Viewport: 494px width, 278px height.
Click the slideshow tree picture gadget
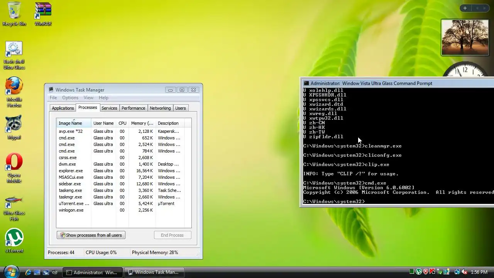[465, 37]
